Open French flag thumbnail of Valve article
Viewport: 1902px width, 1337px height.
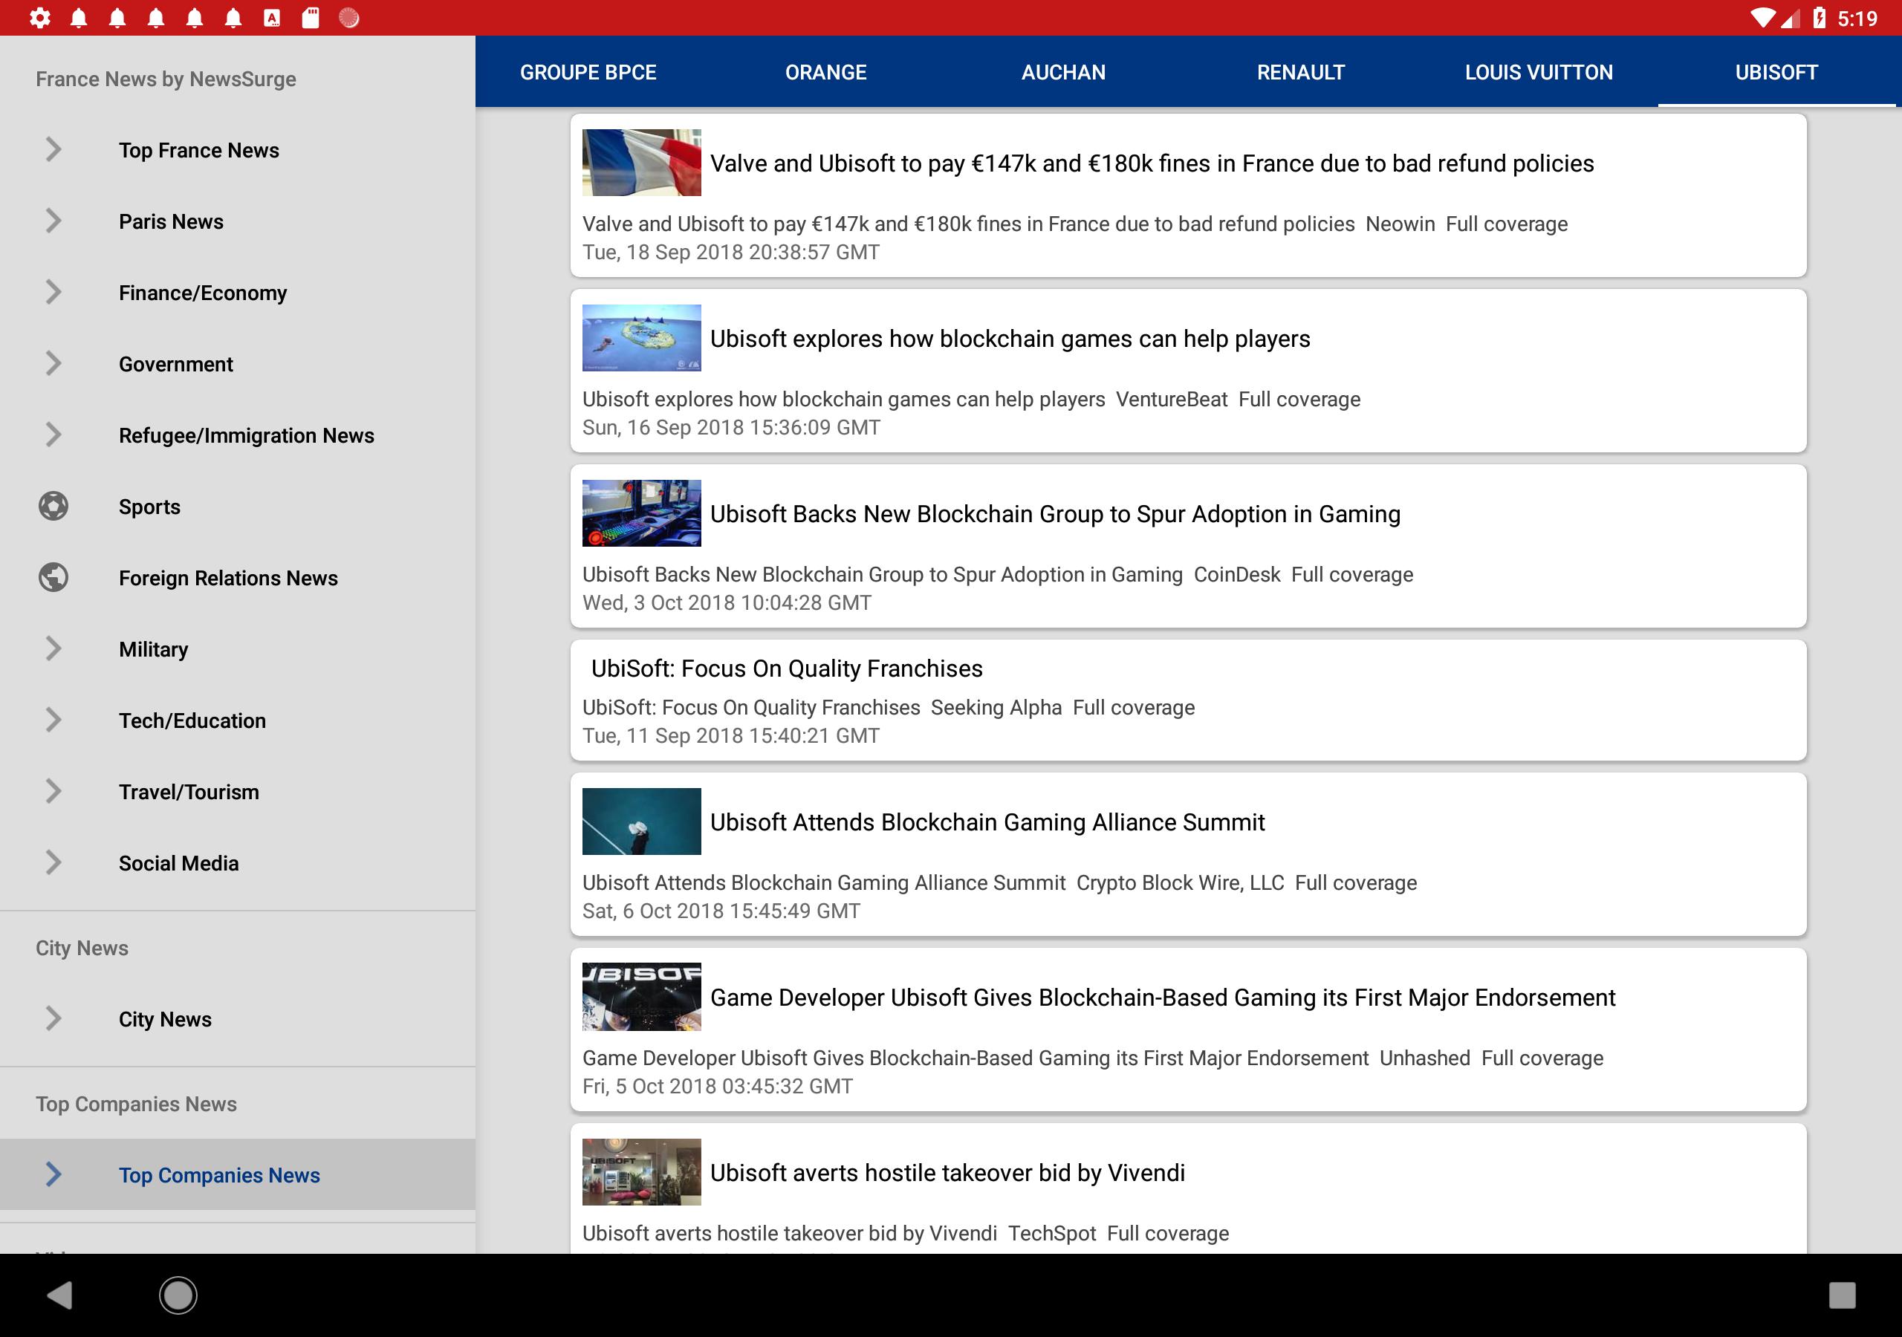pos(641,163)
